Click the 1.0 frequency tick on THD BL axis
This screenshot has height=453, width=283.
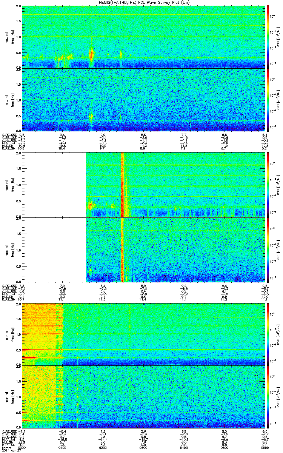[18, 185]
